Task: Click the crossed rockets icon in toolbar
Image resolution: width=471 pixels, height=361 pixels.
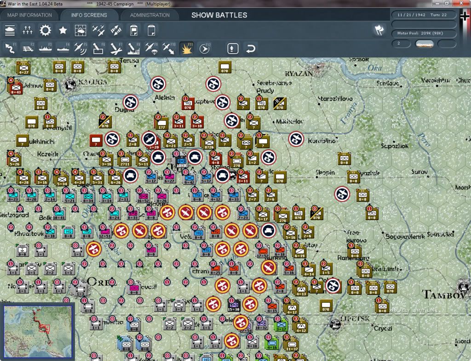Action: 116,30
